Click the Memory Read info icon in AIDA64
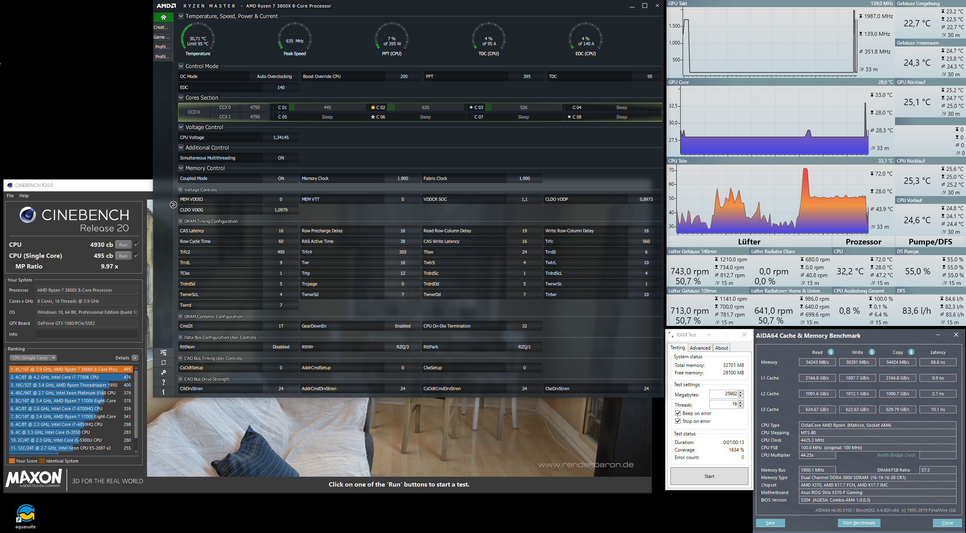The width and height of the screenshot is (966, 533). [x=830, y=352]
